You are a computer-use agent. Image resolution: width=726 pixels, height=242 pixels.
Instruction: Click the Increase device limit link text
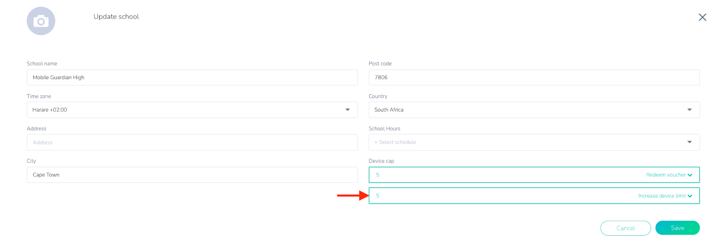[x=662, y=196]
